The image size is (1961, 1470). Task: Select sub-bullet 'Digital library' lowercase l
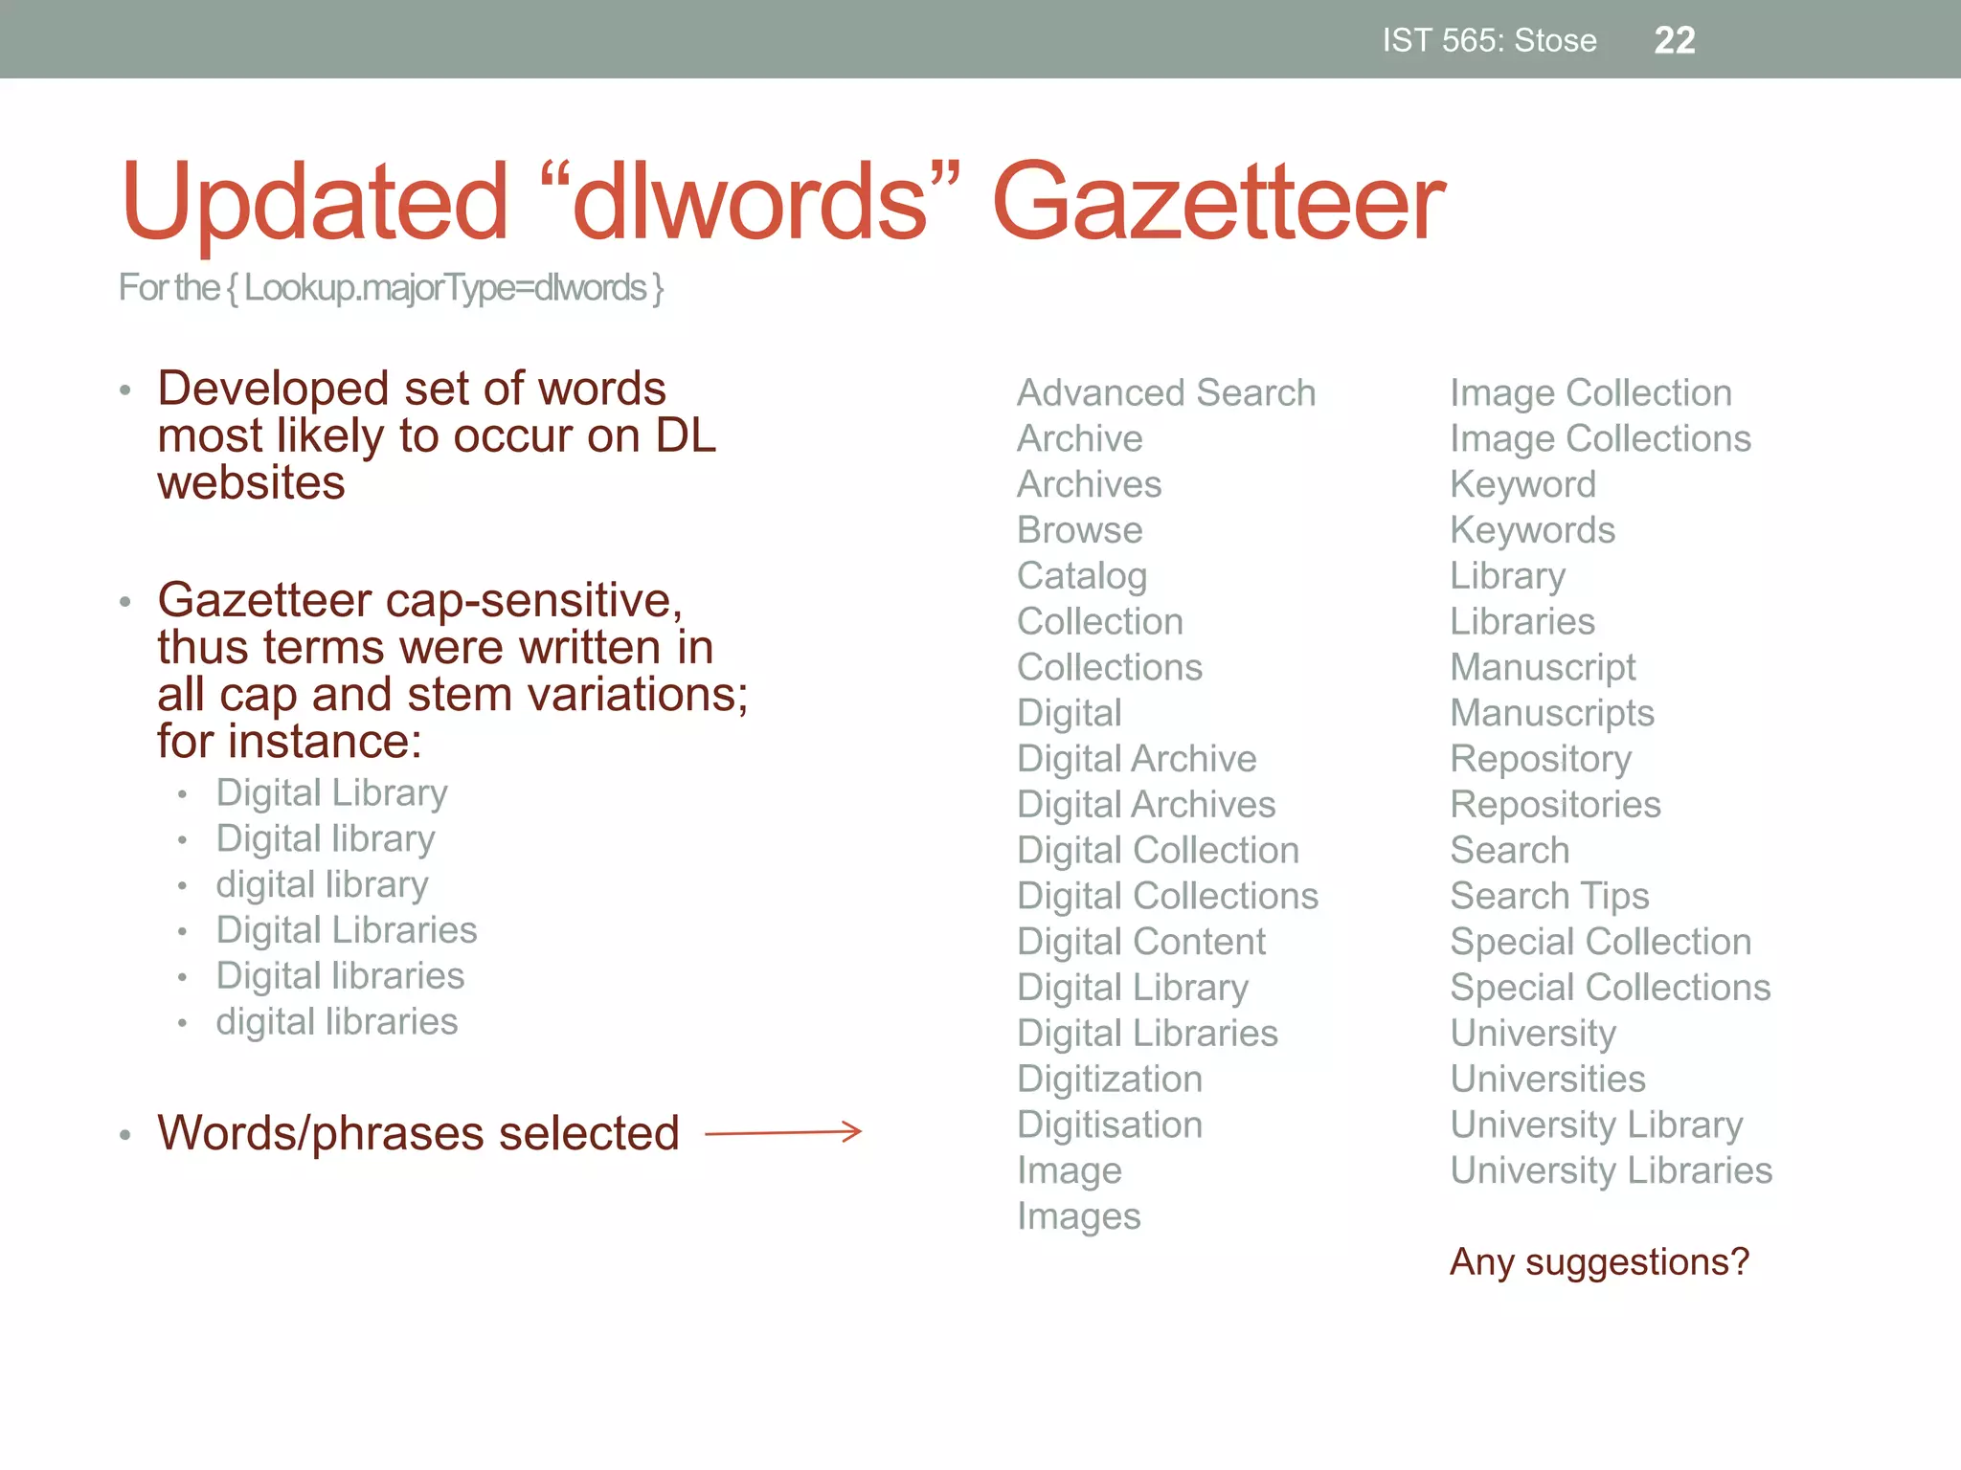point(325,838)
